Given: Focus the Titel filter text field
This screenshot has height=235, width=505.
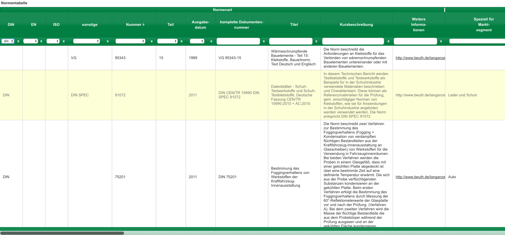Looking at the screenshot, I should (291, 41).
